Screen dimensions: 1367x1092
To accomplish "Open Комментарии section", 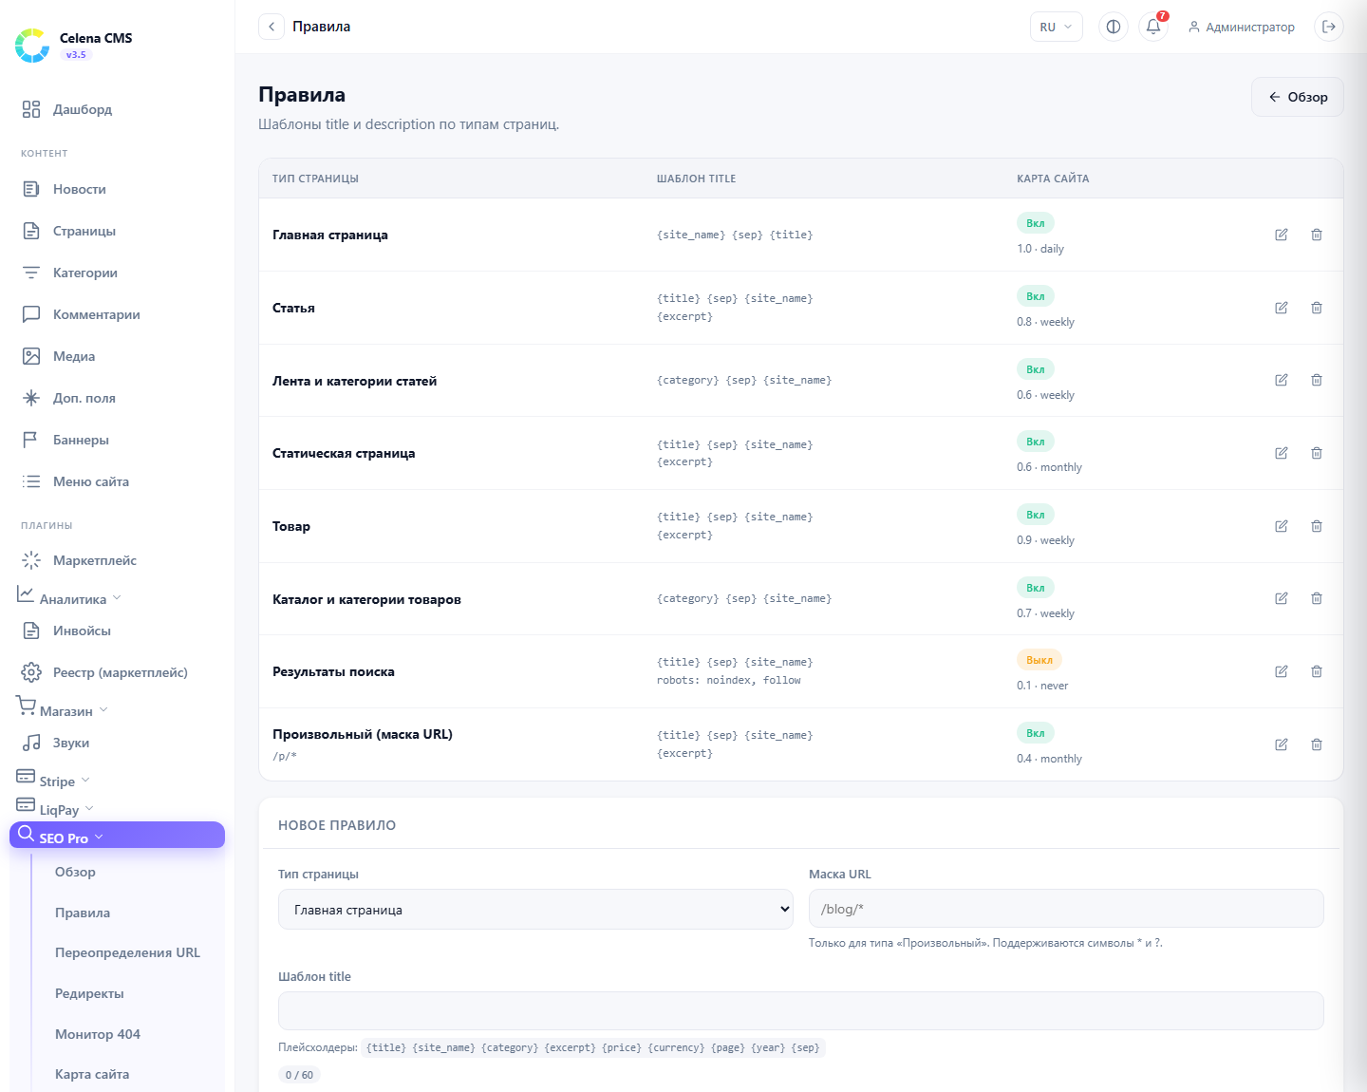I will pos(118,314).
